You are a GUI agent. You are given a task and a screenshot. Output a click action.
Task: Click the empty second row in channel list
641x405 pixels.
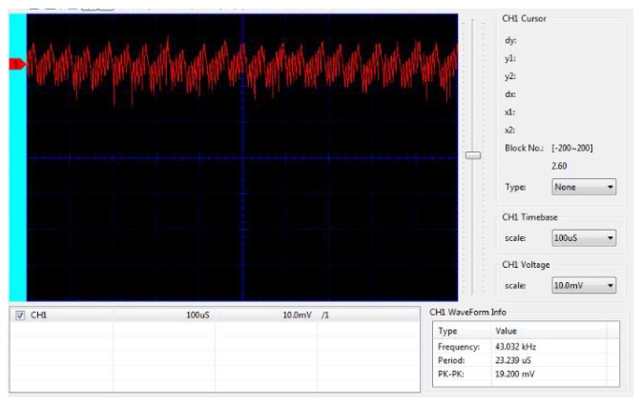114,331
